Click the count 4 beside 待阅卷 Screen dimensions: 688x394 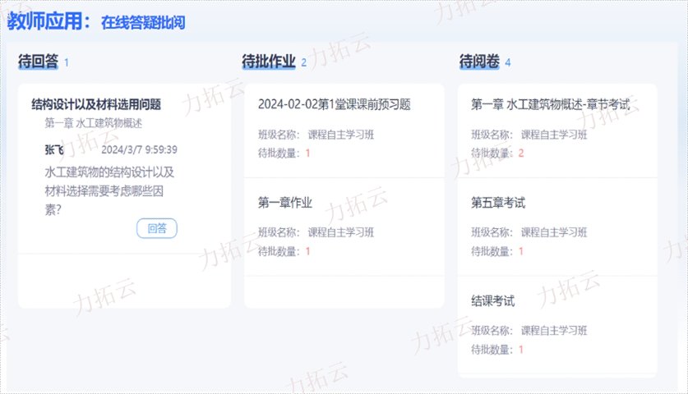(x=508, y=62)
